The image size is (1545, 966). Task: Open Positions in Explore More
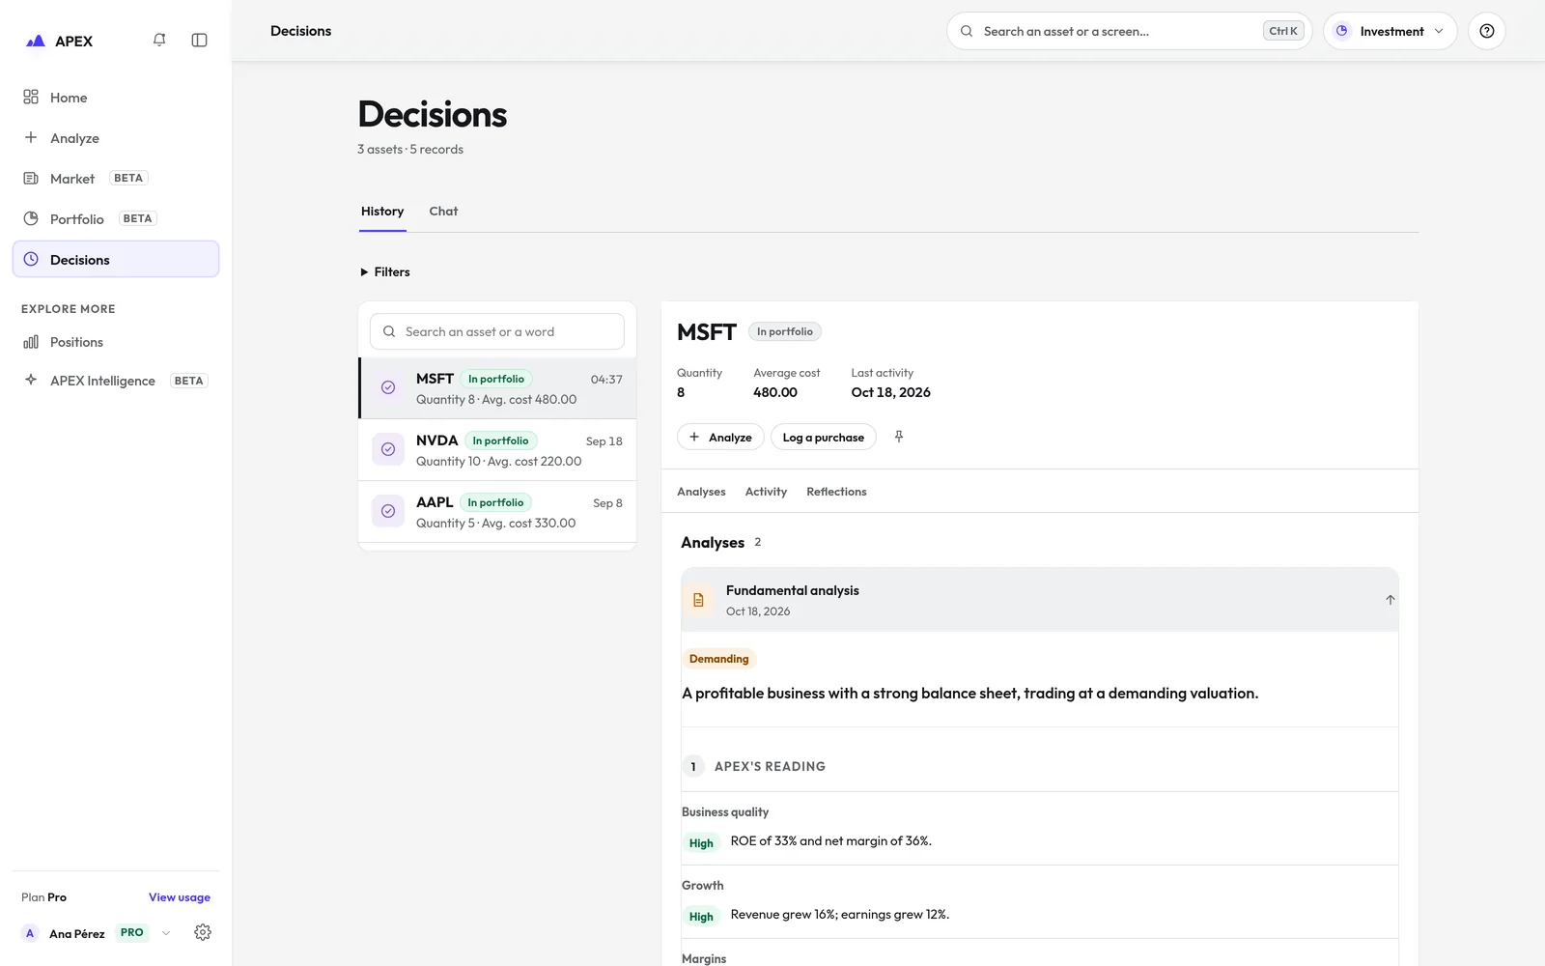tap(116, 342)
